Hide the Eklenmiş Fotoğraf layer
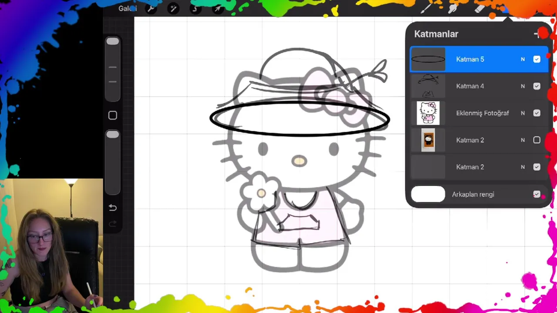This screenshot has height=313, width=557. pyautogui.click(x=537, y=113)
